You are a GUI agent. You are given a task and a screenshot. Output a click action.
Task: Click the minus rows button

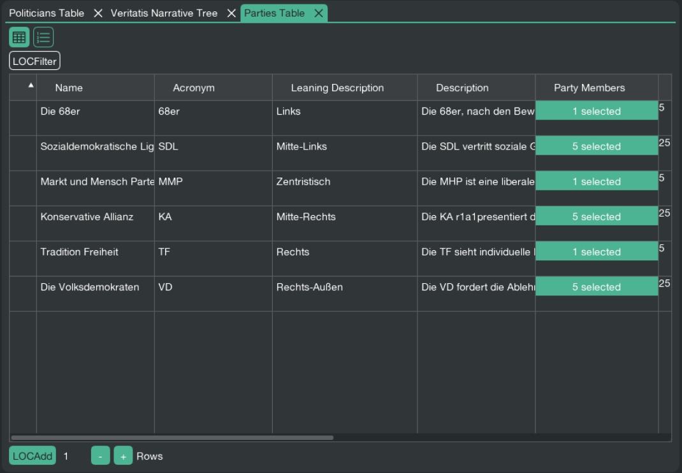pyautogui.click(x=100, y=456)
